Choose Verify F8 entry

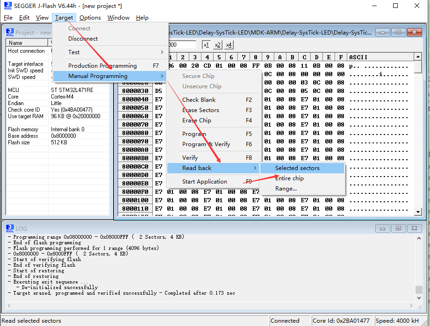tap(214, 158)
